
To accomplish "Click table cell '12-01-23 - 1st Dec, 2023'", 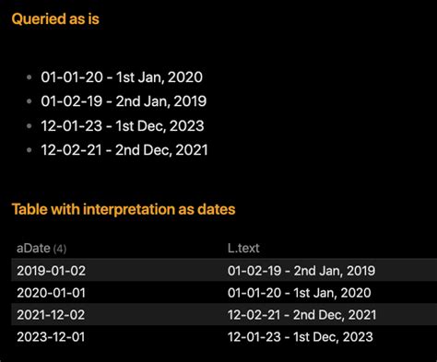I will point(301,337).
